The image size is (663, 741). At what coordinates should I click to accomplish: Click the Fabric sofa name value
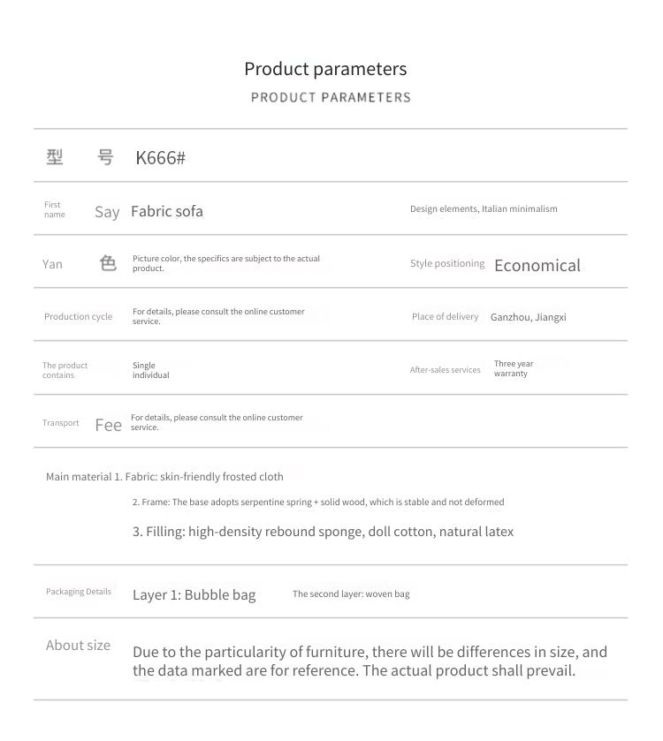(x=167, y=211)
